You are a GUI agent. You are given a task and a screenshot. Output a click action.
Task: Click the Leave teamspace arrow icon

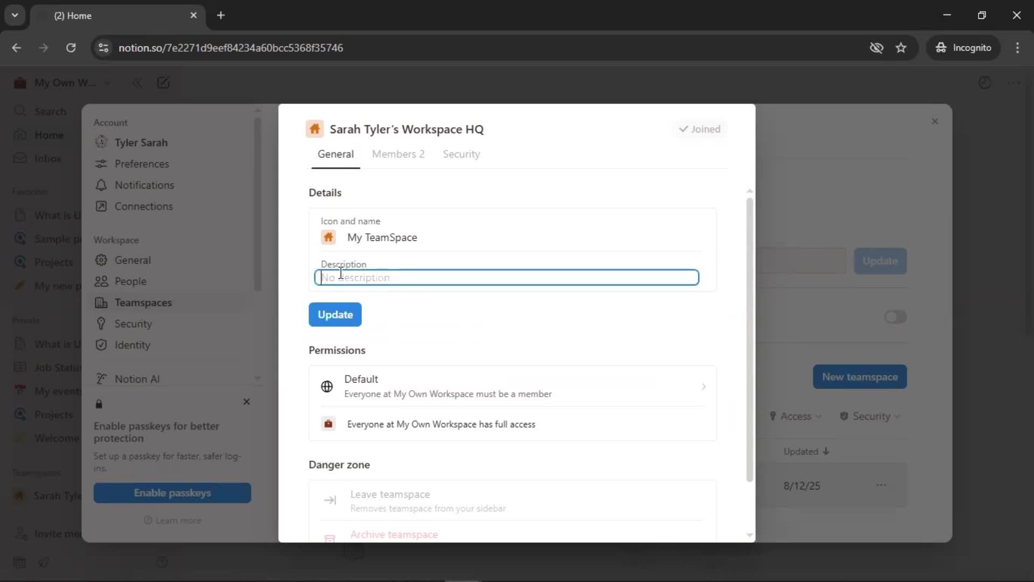330,500
